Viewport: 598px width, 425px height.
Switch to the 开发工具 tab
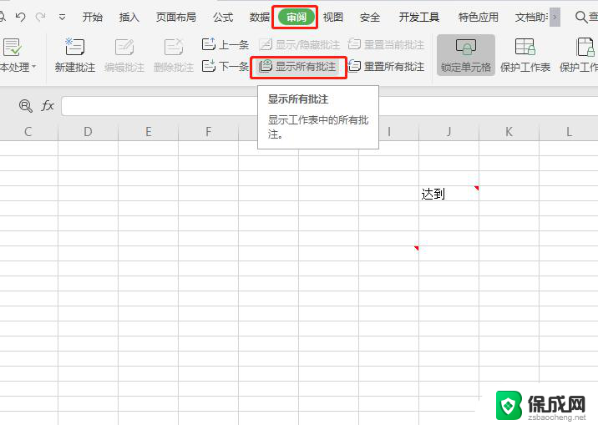pyautogui.click(x=418, y=18)
